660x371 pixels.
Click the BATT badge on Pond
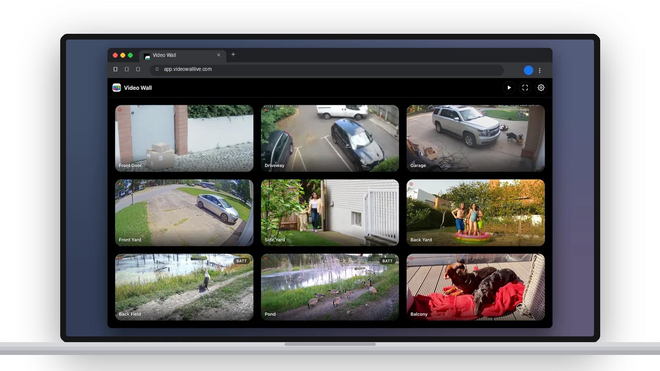click(x=387, y=261)
